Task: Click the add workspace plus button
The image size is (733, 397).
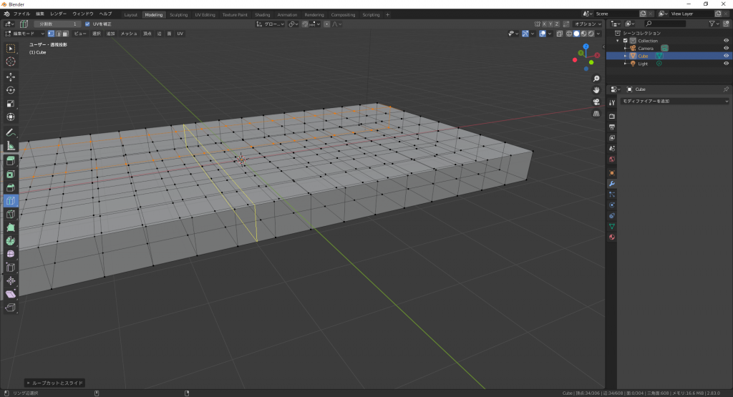Action: click(387, 14)
